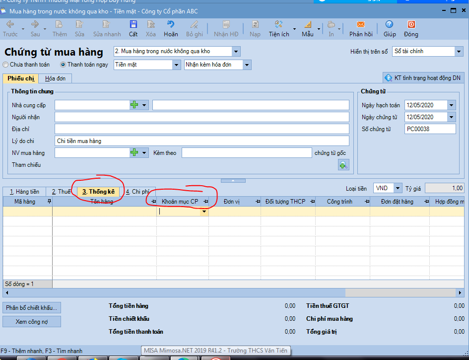
Task: Switch to the Hóa đơn tab
Action: [x=55, y=78]
